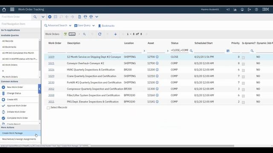Image resolution: width=273 pixels, height=153 pixels.
Task: Open the reports chart icon in header
Action: [x=235, y=9]
